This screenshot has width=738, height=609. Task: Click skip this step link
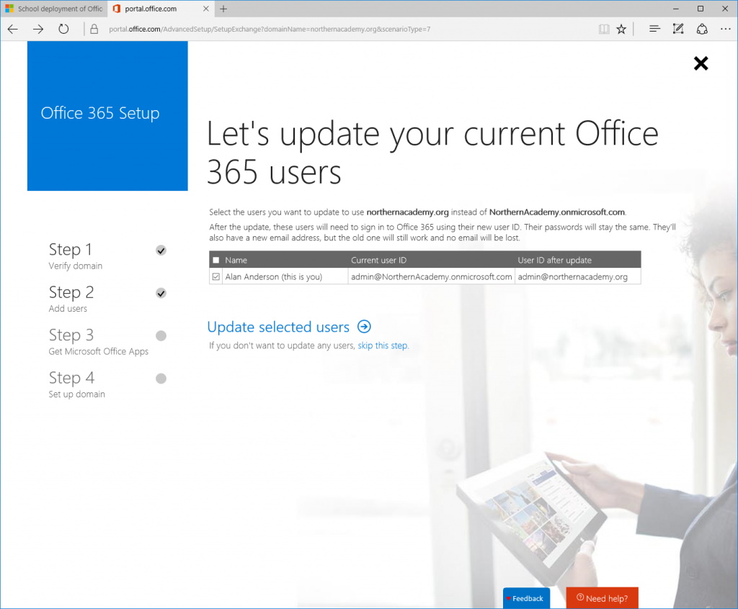[x=382, y=346]
